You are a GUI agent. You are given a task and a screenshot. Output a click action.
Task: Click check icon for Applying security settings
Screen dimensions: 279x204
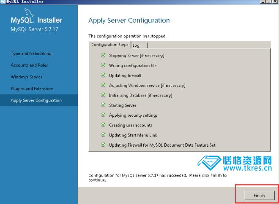pos(103,115)
